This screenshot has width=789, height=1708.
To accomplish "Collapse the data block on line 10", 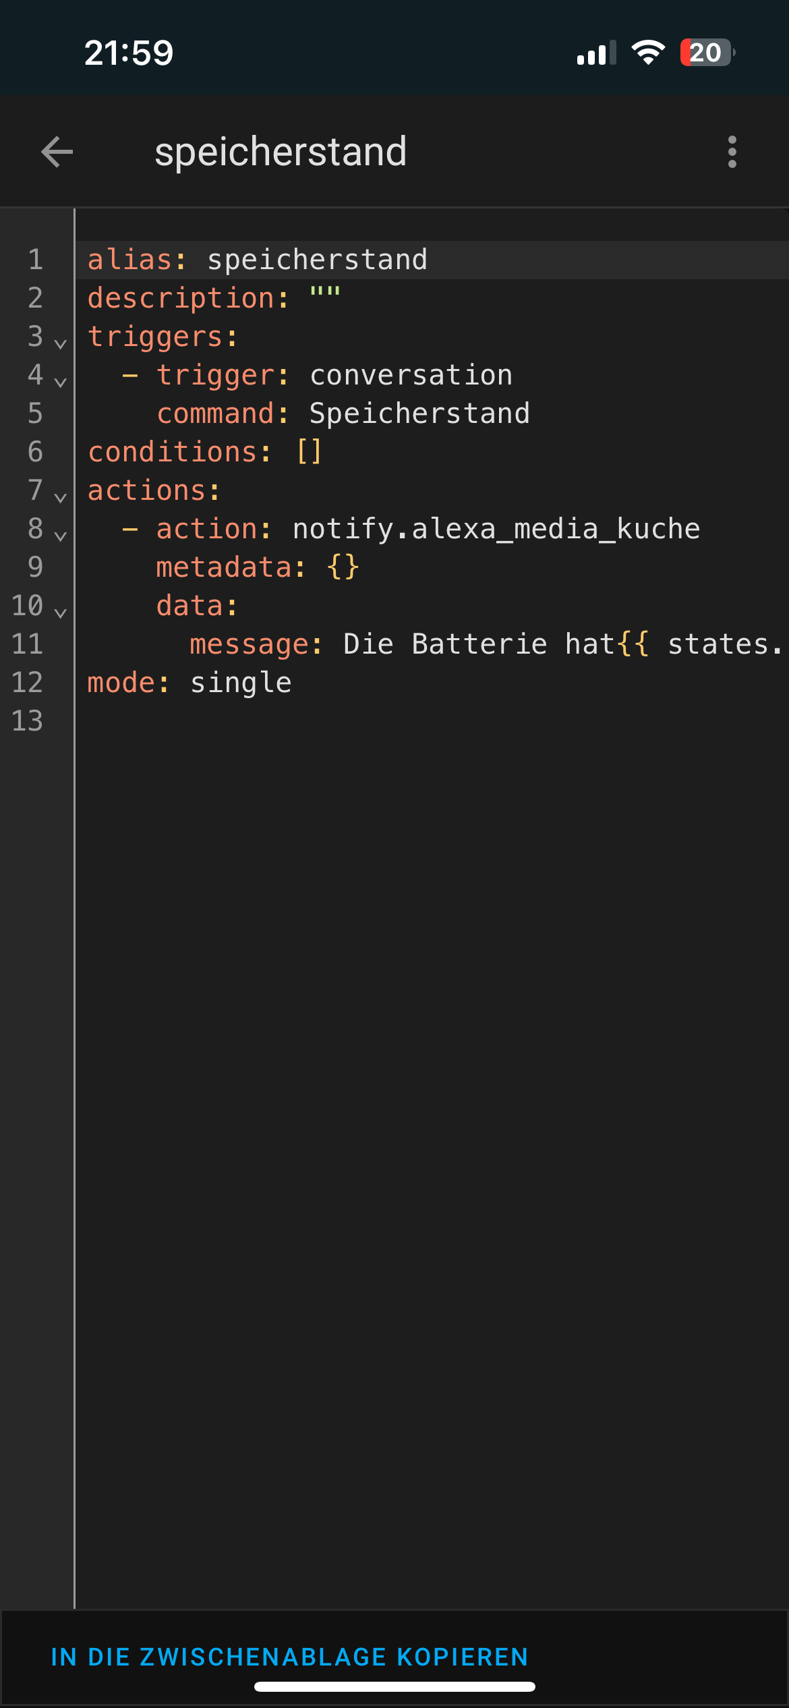I will [x=60, y=613].
